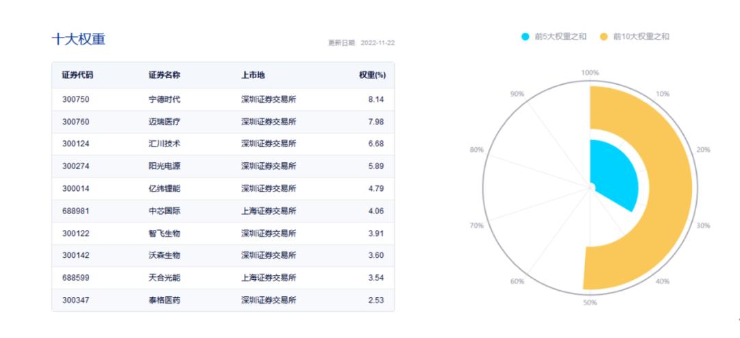The width and height of the screenshot is (740, 338).
Task: Click weight value 8.14
Action: 376,99
